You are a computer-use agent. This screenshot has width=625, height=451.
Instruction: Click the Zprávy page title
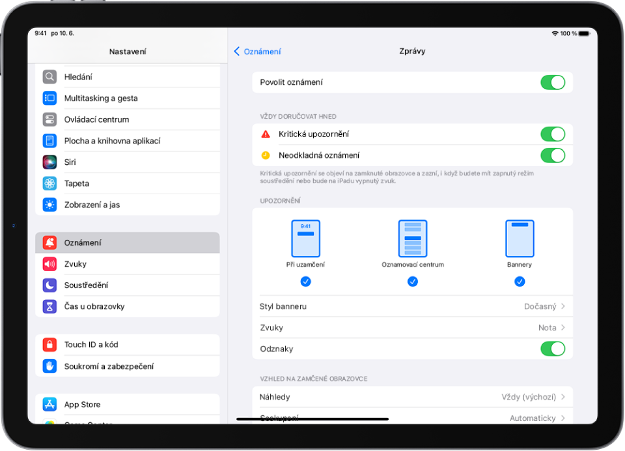[x=412, y=51]
